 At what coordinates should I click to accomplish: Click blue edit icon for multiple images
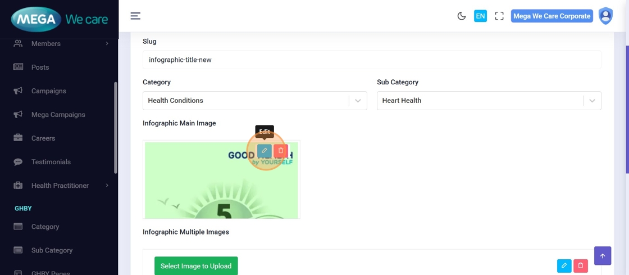pos(564,265)
